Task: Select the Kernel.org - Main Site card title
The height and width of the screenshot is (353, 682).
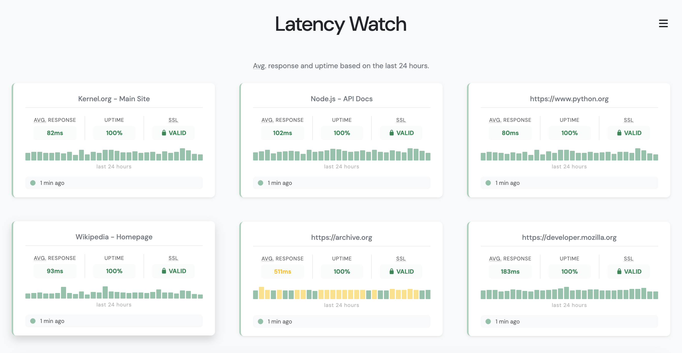Action: pos(114,99)
